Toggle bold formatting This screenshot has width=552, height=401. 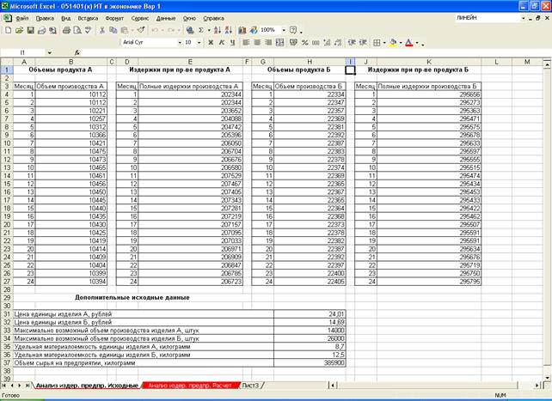(210, 42)
